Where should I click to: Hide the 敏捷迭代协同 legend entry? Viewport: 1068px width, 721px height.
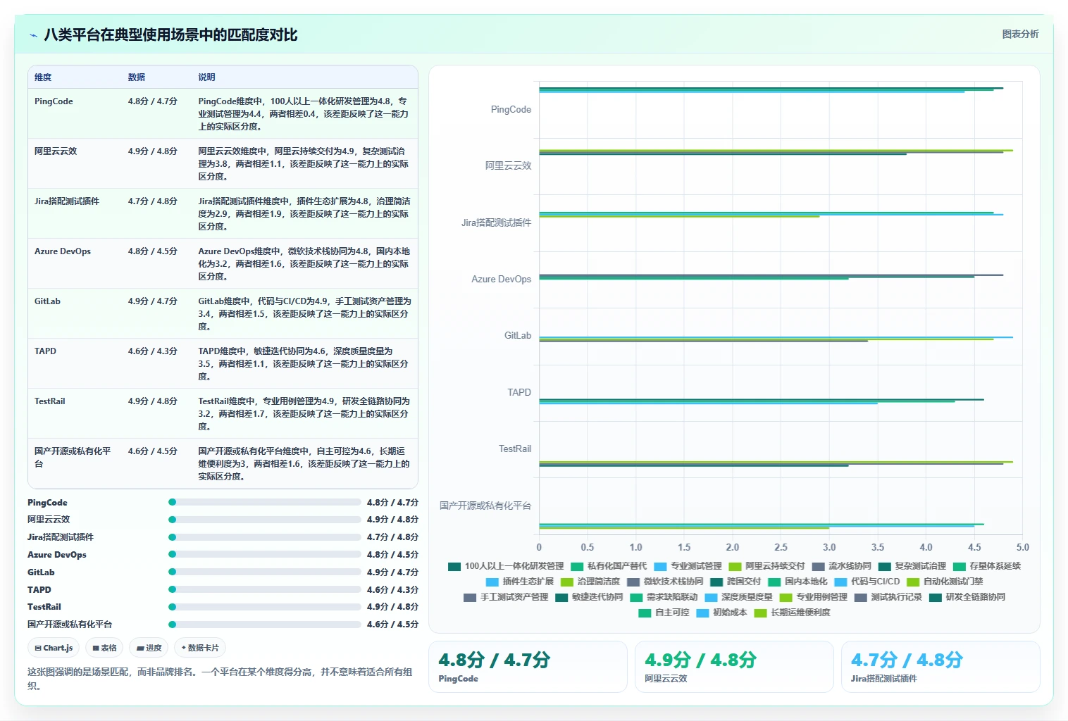coord(589,597)
